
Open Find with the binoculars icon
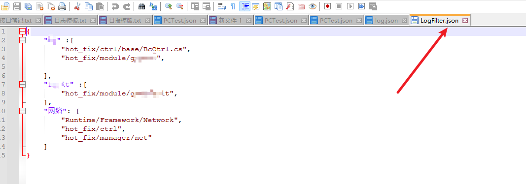click(x=141, y=6)
